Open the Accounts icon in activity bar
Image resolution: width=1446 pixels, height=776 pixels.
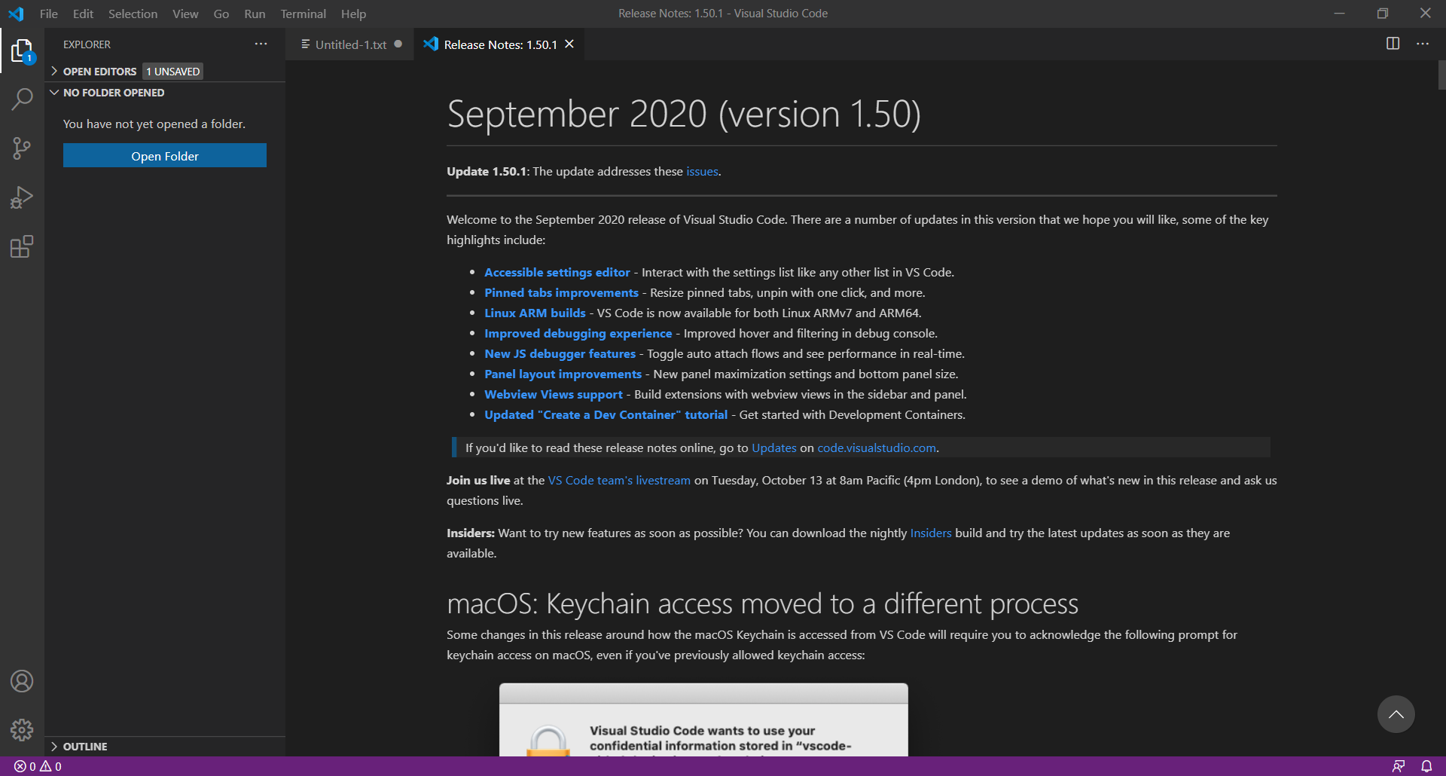[x=22, y=681]
